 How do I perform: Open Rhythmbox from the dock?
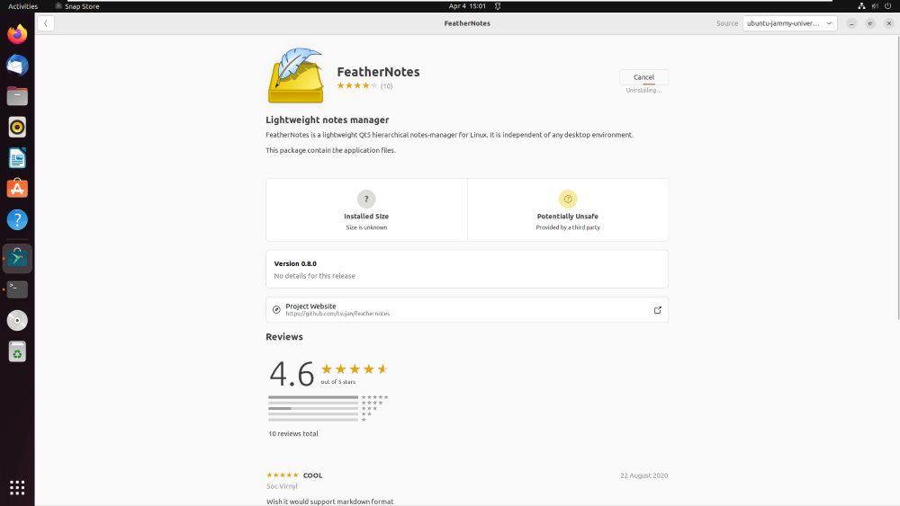click(x=17, y=128)
